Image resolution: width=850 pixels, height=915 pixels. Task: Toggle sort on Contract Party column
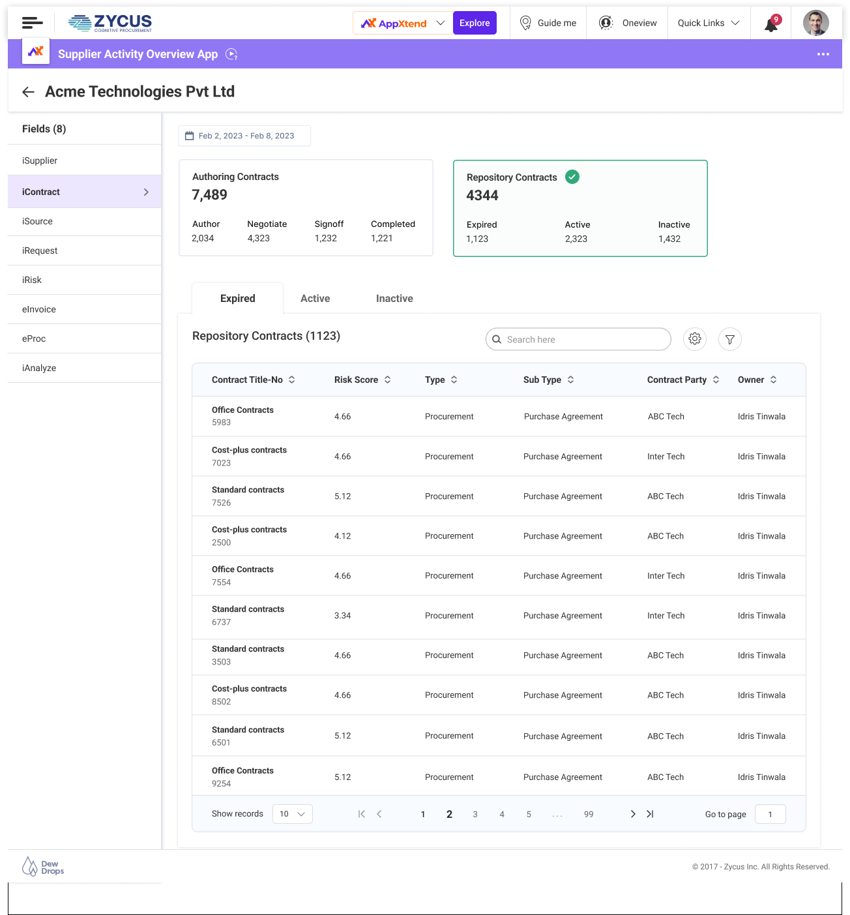pos(716,380)
